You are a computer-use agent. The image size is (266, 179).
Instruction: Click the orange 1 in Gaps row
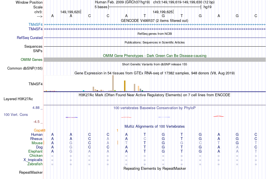point(117,130)
